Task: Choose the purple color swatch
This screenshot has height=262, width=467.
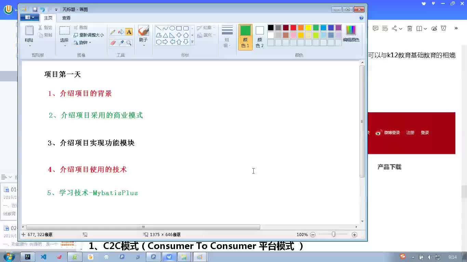Action: [x=338, y=28]
